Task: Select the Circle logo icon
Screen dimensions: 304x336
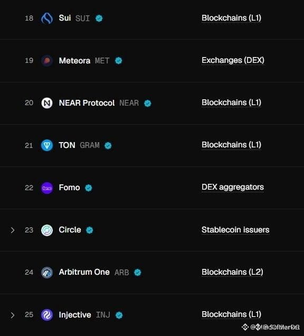Action: pyautogui.click(x=47, y=230)
